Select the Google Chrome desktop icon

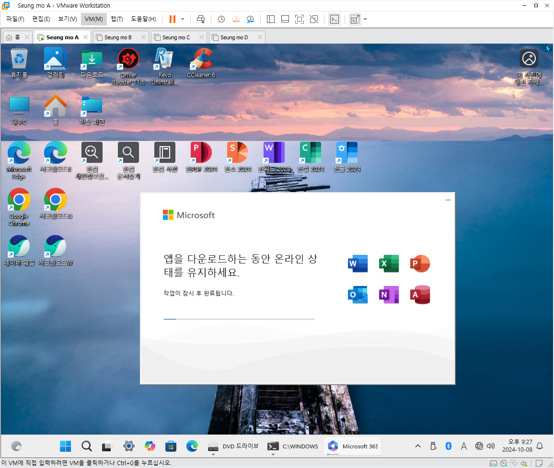(19, 207)
